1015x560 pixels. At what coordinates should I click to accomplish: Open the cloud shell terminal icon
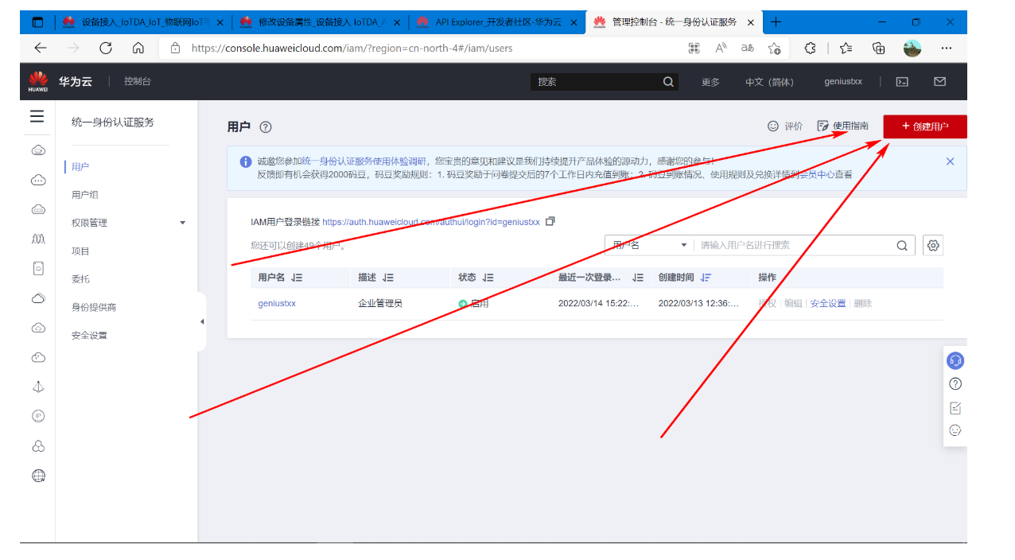click(902, 82)
